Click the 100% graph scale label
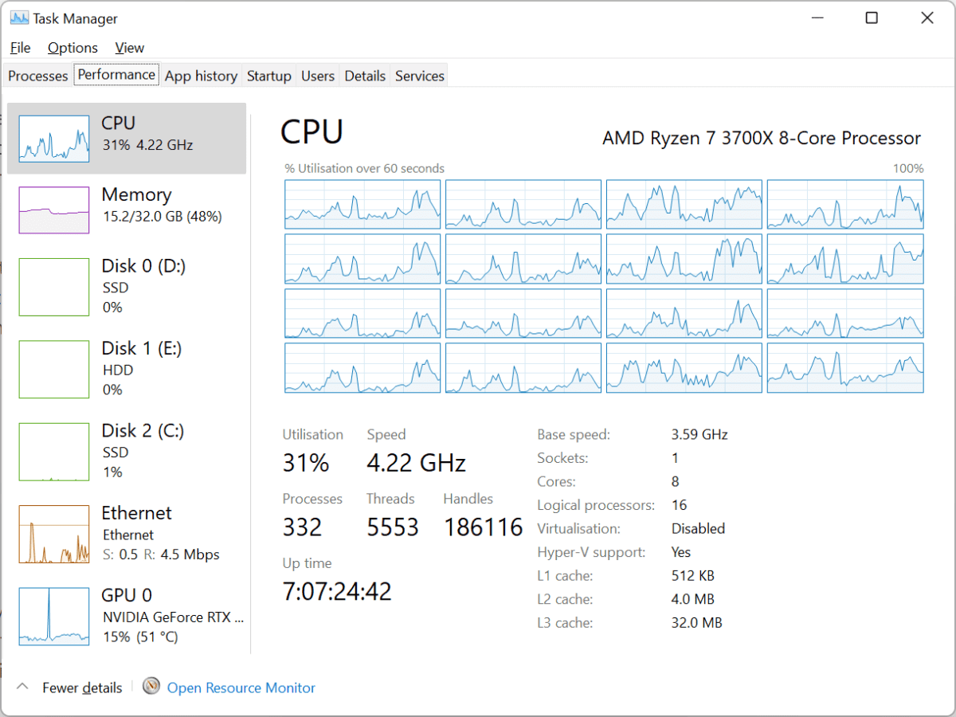The image size is (956, 717). (908, 168)
